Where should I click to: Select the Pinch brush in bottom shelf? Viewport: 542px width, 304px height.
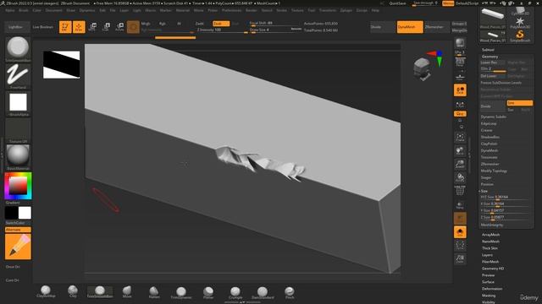[x=290, y=292]
